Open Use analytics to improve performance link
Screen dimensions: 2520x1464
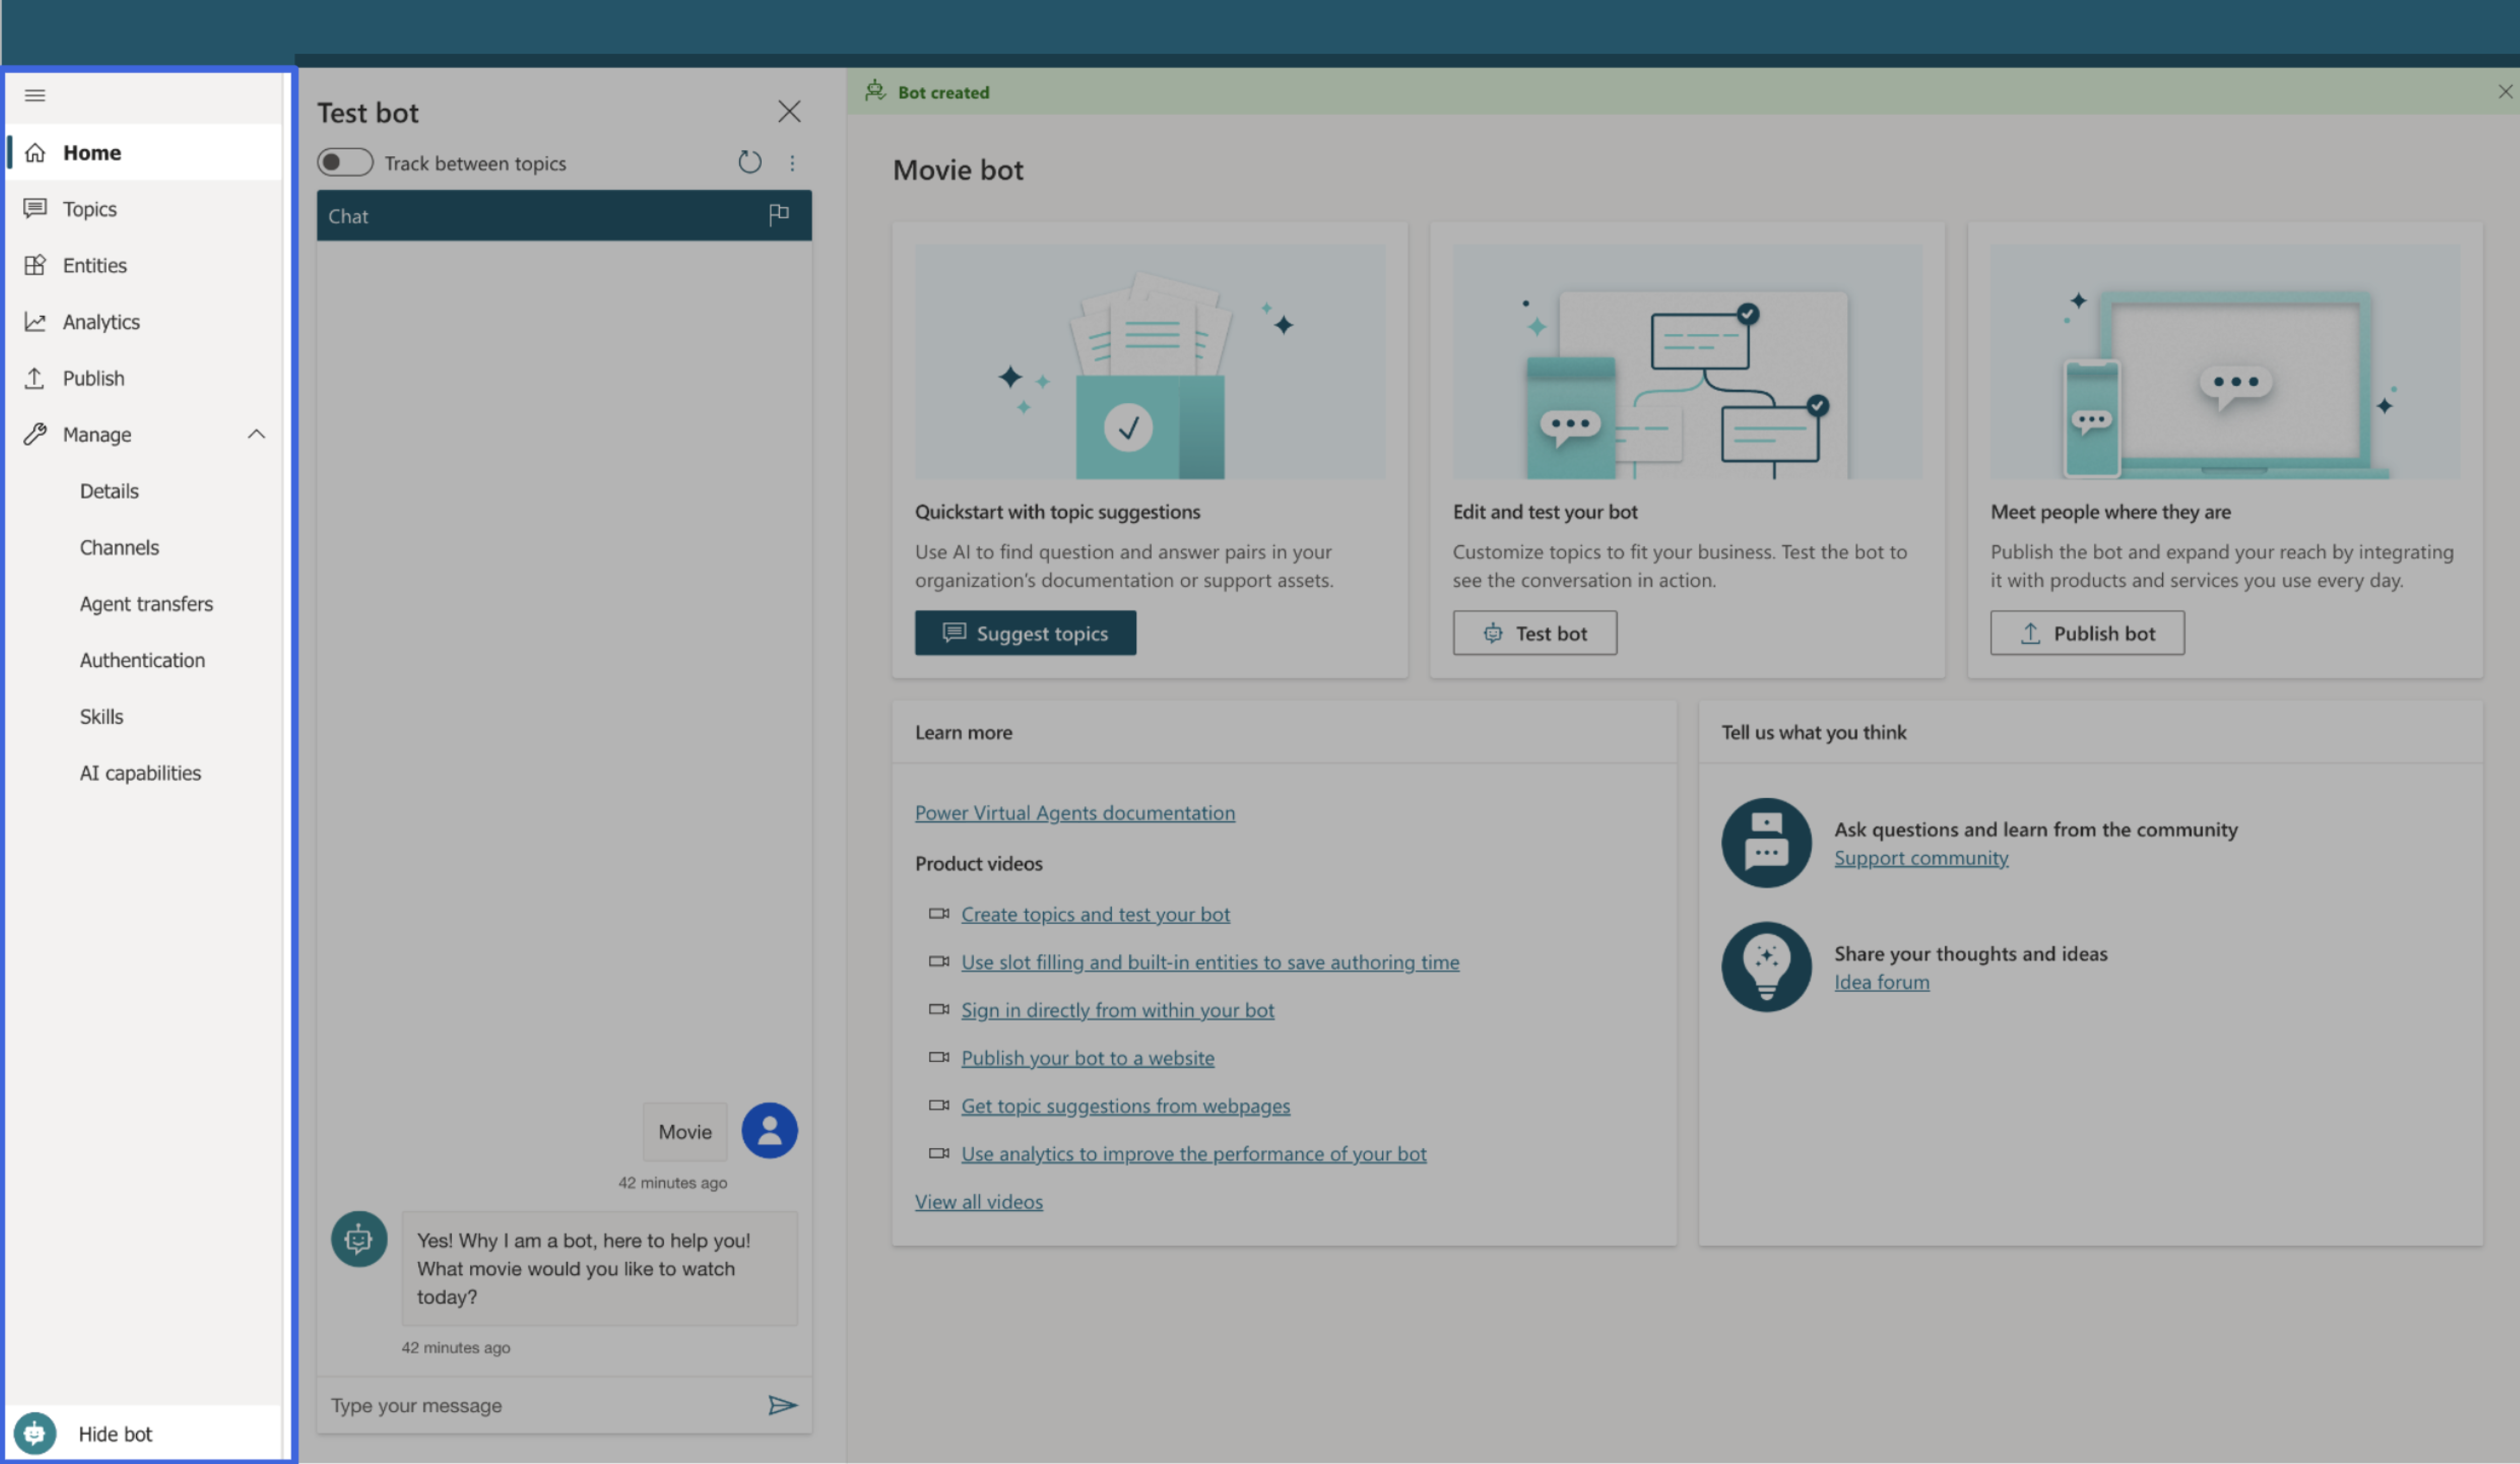(x=1193, y=1153)
